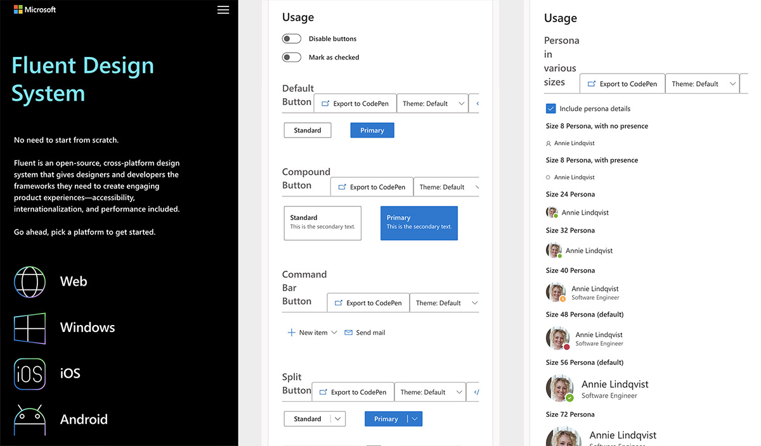
Task: Click the iOS platform link
Action: tap(70, 374)
